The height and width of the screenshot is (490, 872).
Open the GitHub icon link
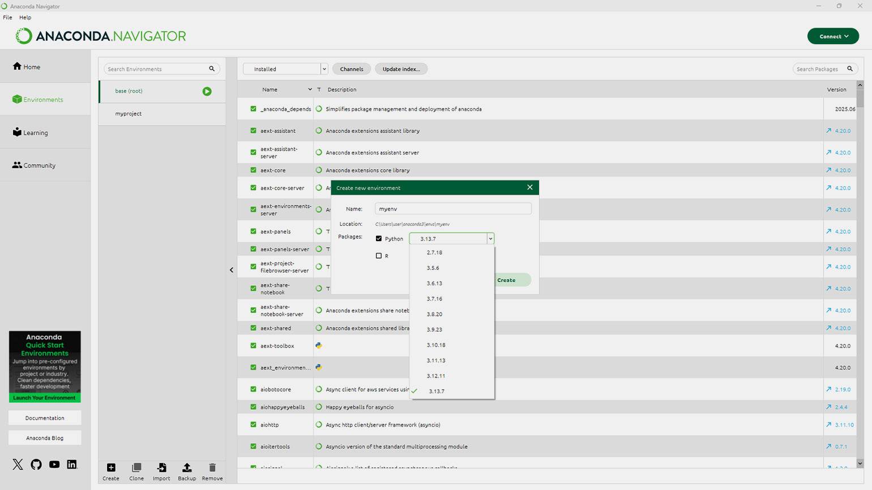pyautogui.click(x=36, y=465)
